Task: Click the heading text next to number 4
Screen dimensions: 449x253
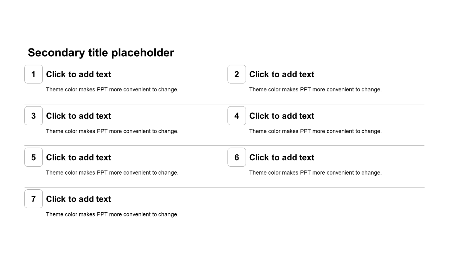Action: (282, 116)
